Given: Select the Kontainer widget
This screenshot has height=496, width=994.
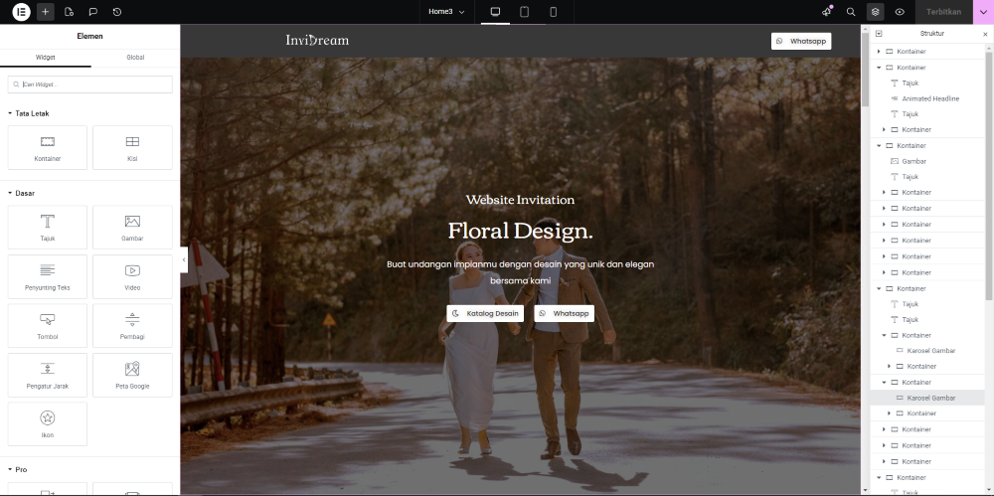Looking at the screenshot, I should (48, 148).
